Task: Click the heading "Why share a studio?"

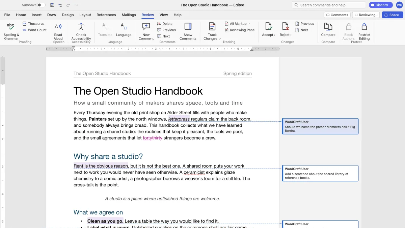Action: [108, 156]
